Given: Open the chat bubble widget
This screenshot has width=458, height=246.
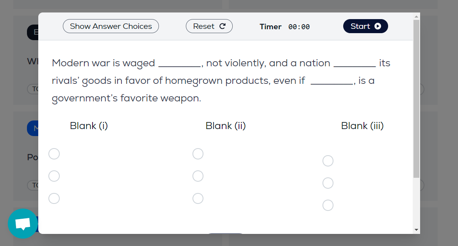Looking at the screenshot, I should (x=22, y=223).
